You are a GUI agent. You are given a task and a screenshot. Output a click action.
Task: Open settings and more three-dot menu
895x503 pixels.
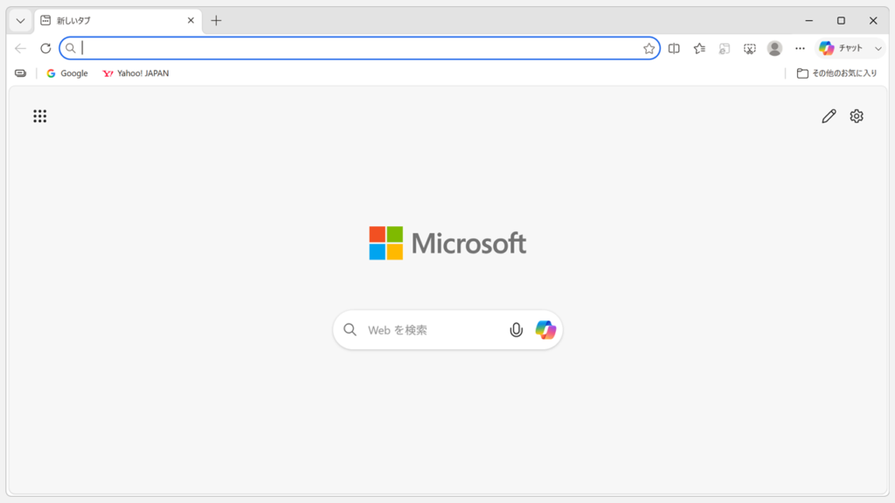800,49
